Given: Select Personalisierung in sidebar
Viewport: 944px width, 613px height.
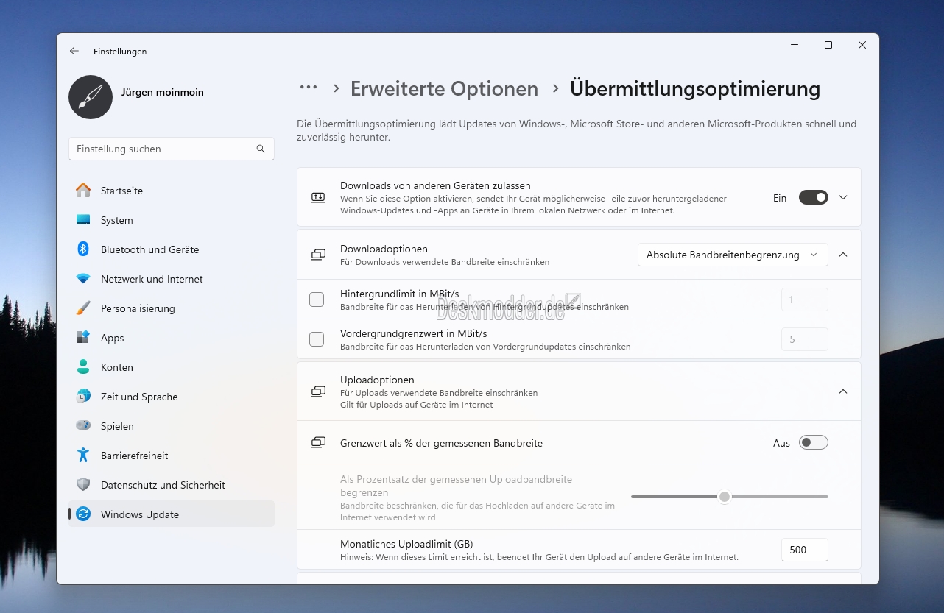Looking at the screenshot, I should (x=172, y=308).
